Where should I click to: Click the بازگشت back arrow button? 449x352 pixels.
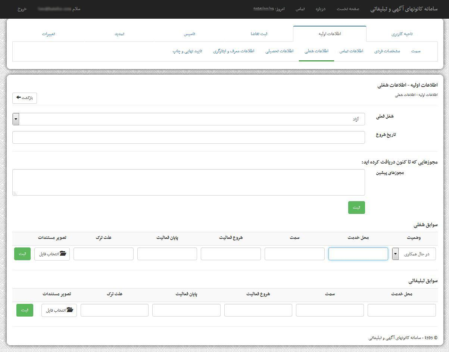[25, 98]
